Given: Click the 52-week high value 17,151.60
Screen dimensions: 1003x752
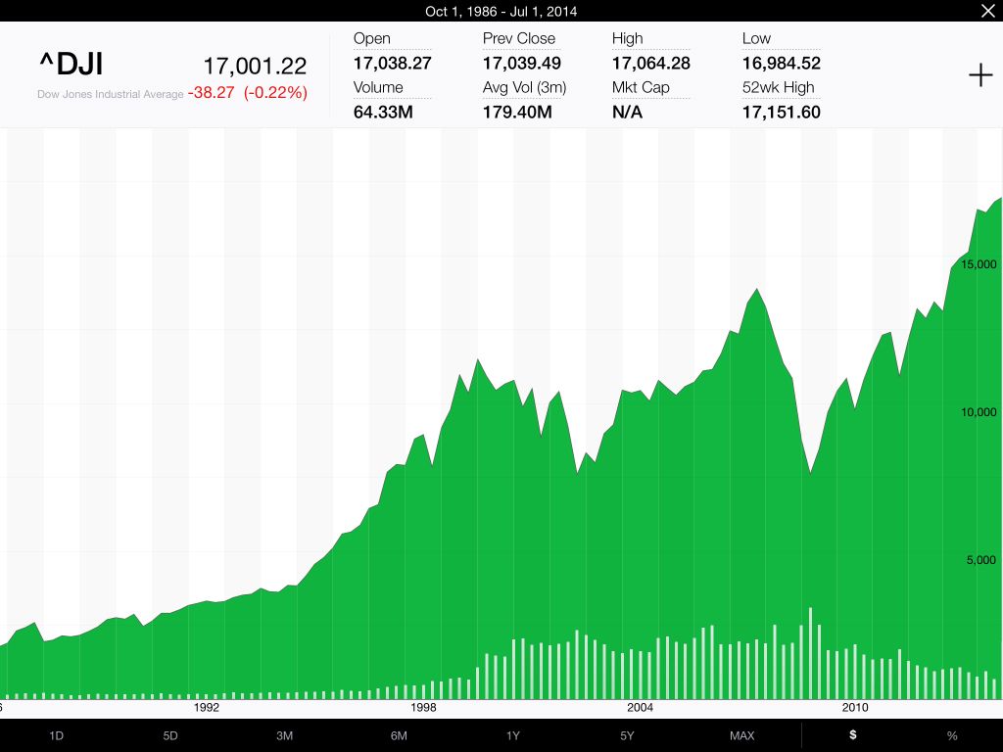Looking at the screenshot, I should coord(781,112).
